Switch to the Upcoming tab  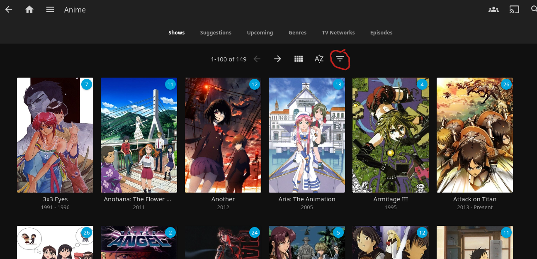(260, 32)
